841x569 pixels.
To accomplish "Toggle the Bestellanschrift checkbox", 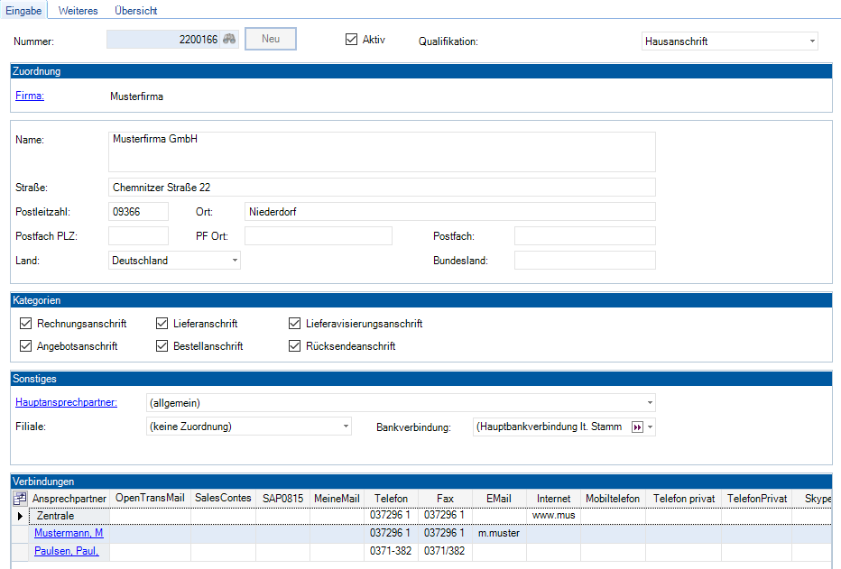I will [x=162, y=346].
